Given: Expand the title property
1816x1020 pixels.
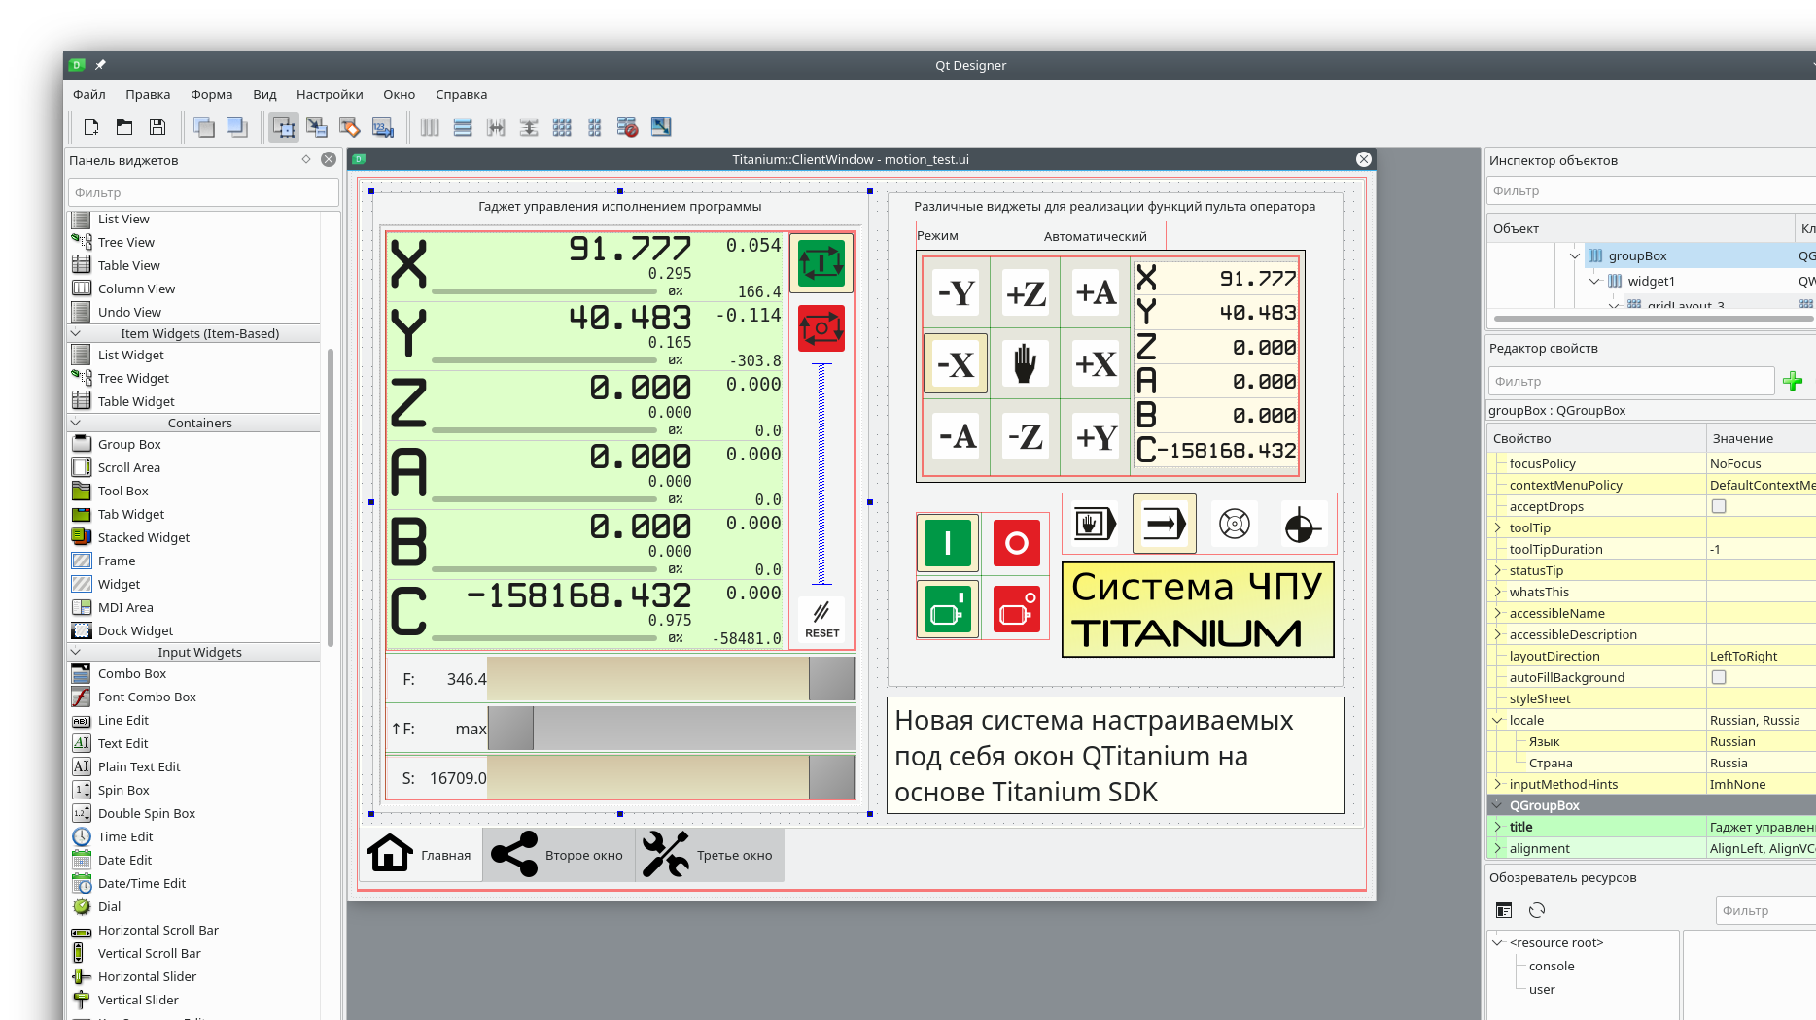Looking at the screenshot, I should click(x=1498, y=827).
